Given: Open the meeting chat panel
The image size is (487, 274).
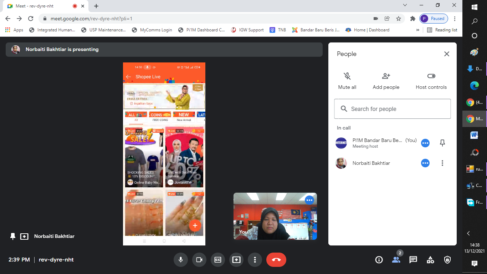Looking at the screenshot, I should [413, 260].
